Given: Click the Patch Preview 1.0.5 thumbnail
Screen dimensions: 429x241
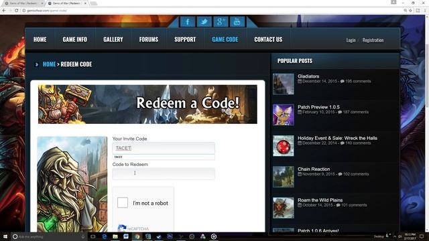Looking at the screenshot, I should coord(284,114).
